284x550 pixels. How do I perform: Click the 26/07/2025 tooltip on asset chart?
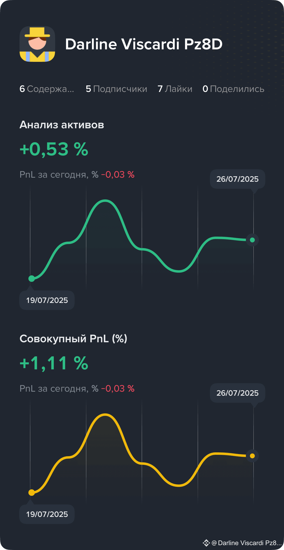click(x=237, y=179)
